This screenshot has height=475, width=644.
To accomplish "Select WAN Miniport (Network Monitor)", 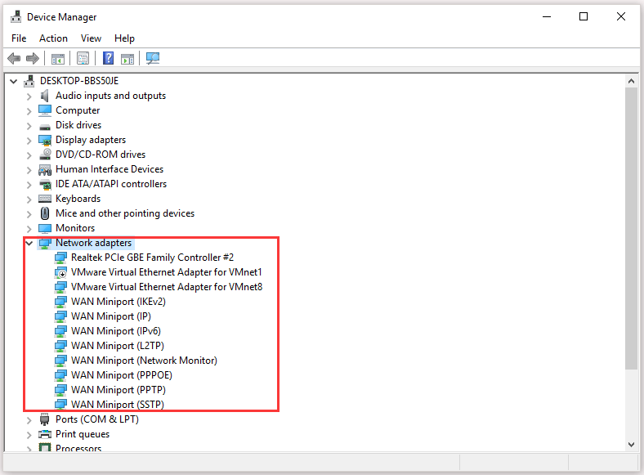I will point(144,361).
